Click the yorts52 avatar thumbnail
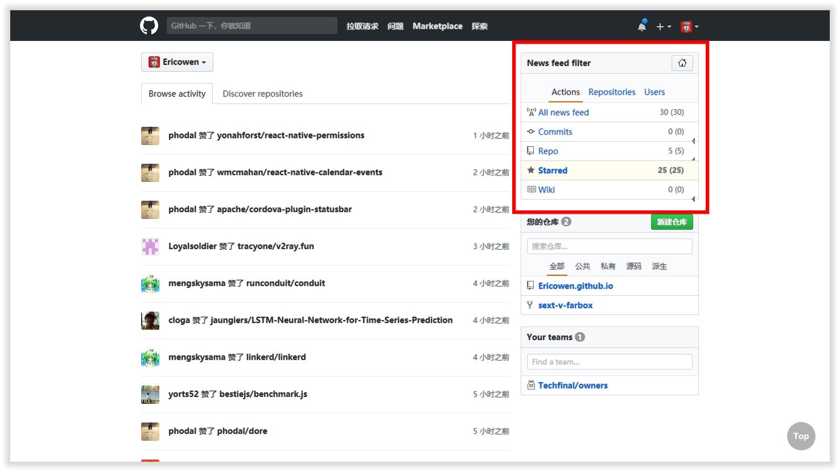The height and width of the screenshot is (472, 840). (150, 394)
